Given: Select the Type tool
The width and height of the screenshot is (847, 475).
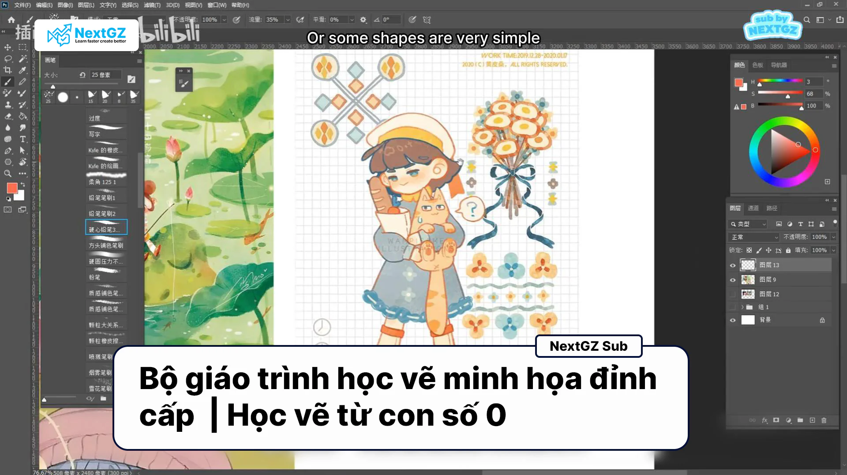Looking at the screenshot, I should pyautogui.click(x=22, y=139).
